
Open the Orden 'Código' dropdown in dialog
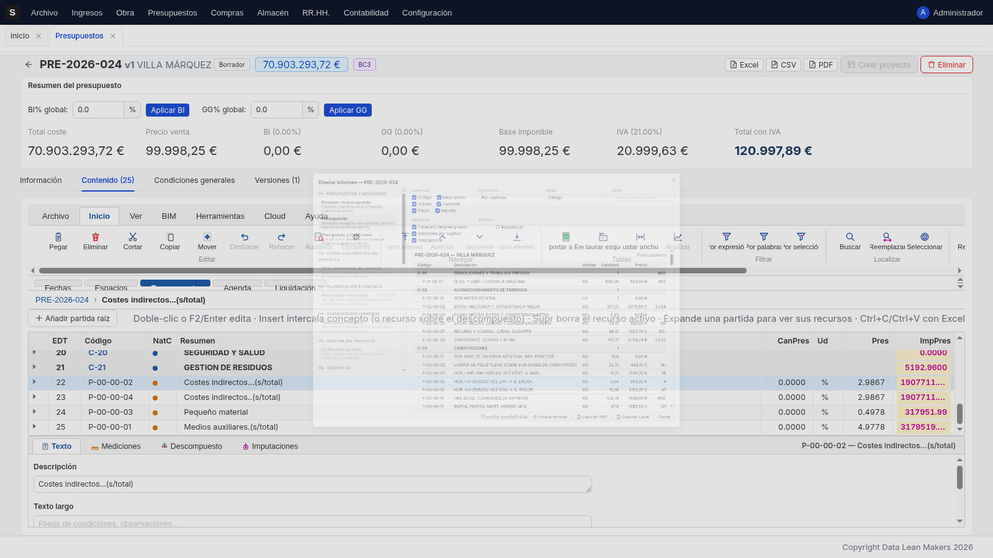pyautogui.click(x=577, y=198)
